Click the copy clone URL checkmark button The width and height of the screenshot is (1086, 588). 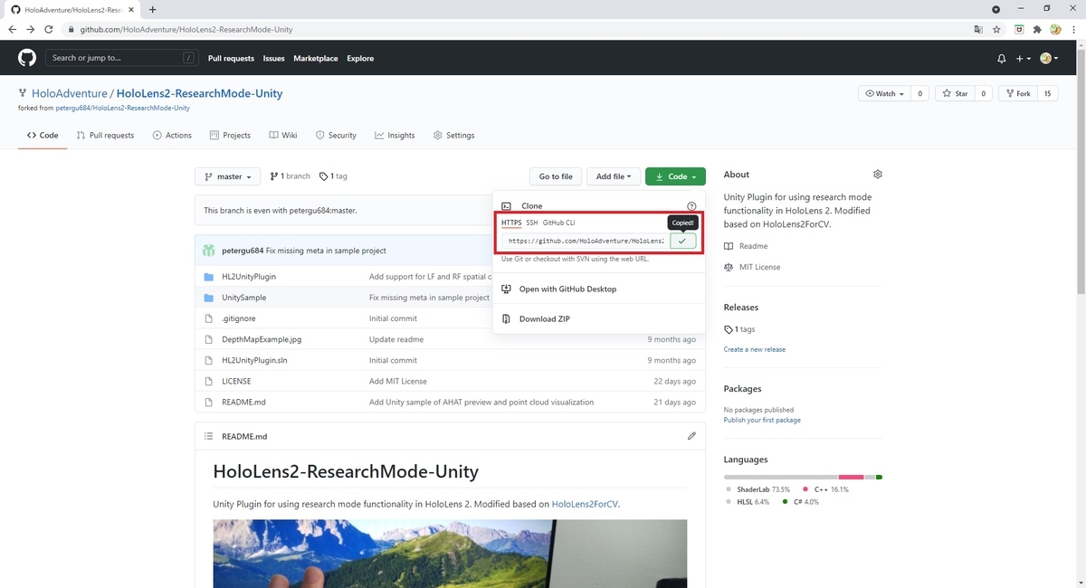point(682,241)
